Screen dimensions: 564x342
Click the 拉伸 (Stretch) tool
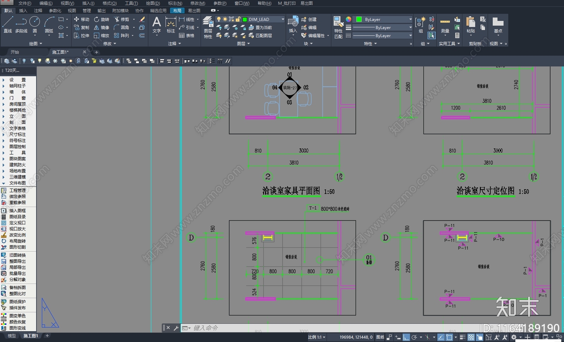click(x=81, y=36)
